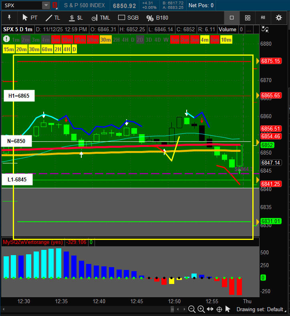Image resolution: width=290 pixels, height=316 pixels.
Task: Open the Drawing set: Default menu
Action: (260, 309)
